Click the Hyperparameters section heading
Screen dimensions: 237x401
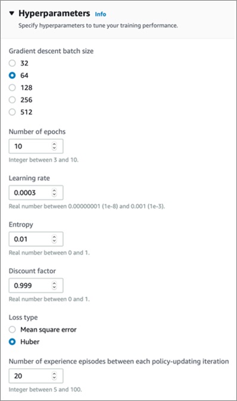(x=54, y=13)
